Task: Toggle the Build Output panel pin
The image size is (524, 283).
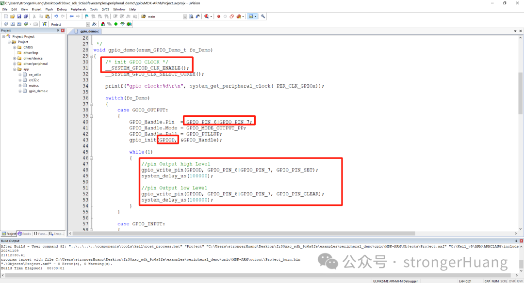Action: [x=516, y=241]
